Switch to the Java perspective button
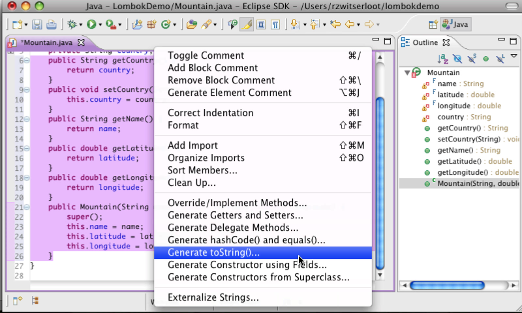Image resolution: width=522 pixels, height=313 pixels. [455, 25]
